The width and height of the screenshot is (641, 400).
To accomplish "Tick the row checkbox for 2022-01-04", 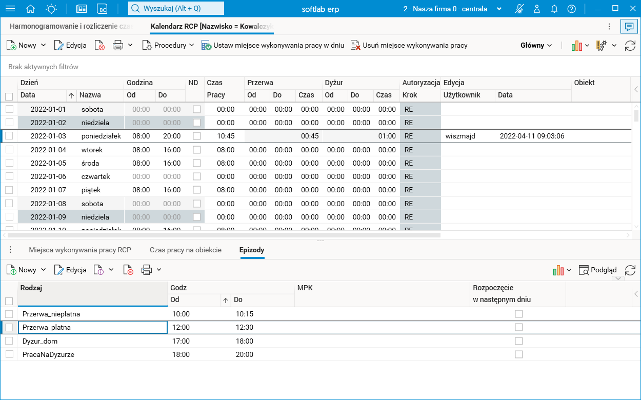I will pyautogui.click(x=9, y=150).
